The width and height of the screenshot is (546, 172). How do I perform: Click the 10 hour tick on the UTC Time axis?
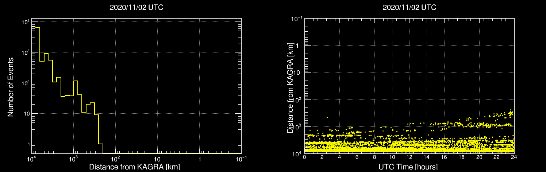[392, 157]
